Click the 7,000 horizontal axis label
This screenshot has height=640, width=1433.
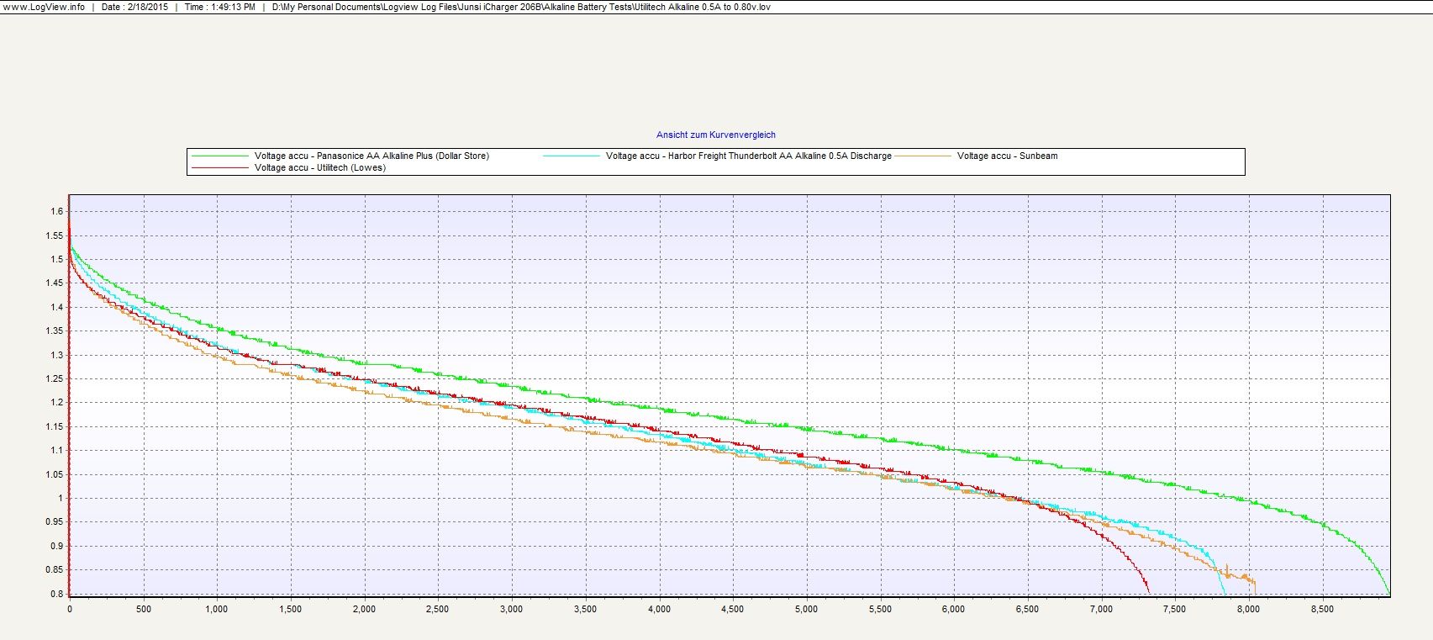pos(1101,609)
